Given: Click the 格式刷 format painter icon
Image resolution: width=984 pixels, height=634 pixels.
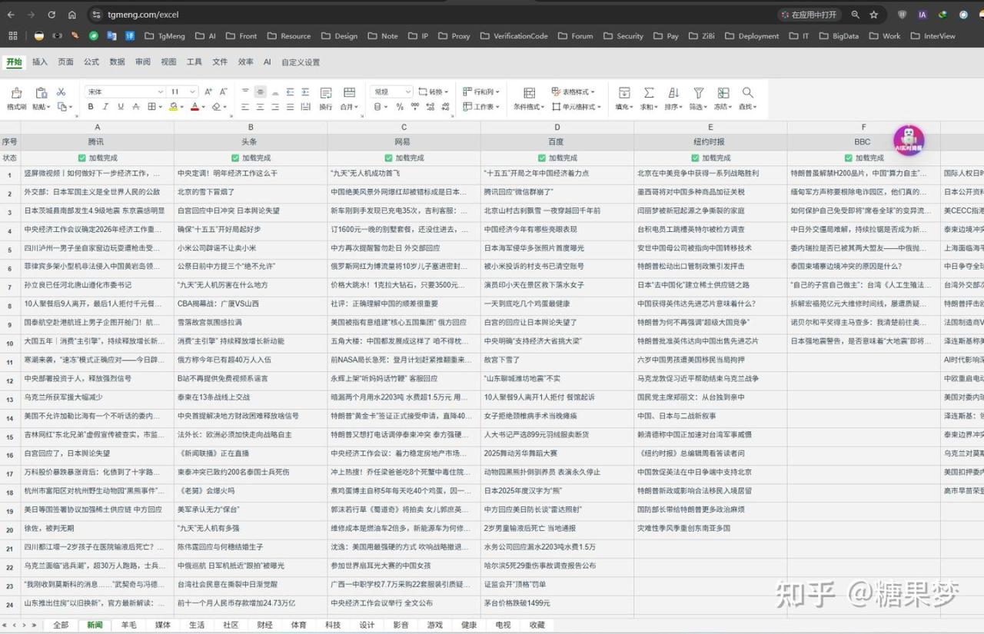Looking at the screenshot, I should [16, 93].
